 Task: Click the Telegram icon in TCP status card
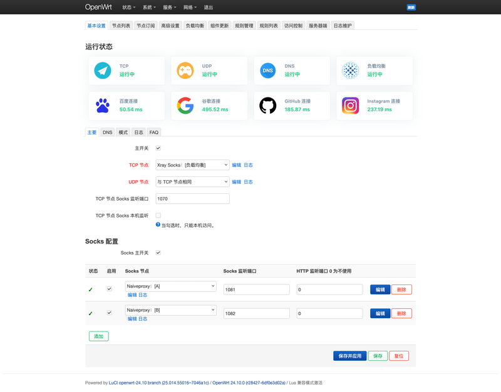(103, 71)
